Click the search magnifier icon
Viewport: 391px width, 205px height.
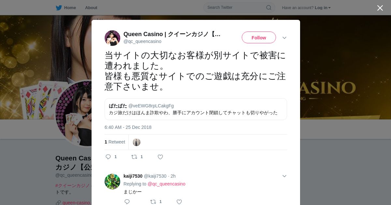click(269, 7)
